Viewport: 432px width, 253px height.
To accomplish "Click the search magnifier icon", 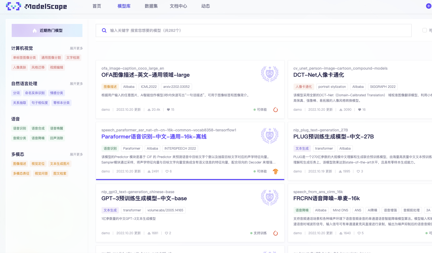I will point(104,30).
